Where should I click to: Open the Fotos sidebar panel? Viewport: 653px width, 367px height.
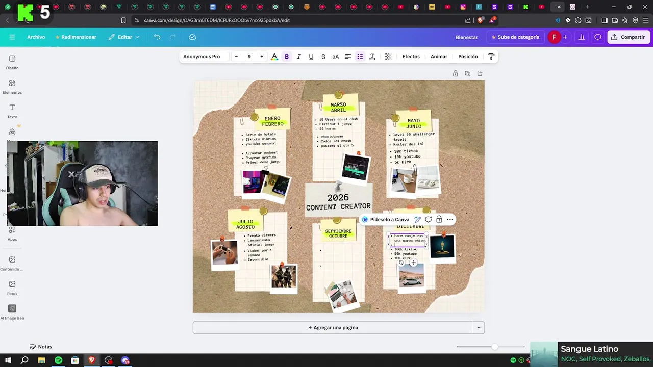click(12, 288)
